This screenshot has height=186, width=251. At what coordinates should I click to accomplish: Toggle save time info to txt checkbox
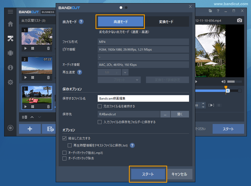[70, 145]
